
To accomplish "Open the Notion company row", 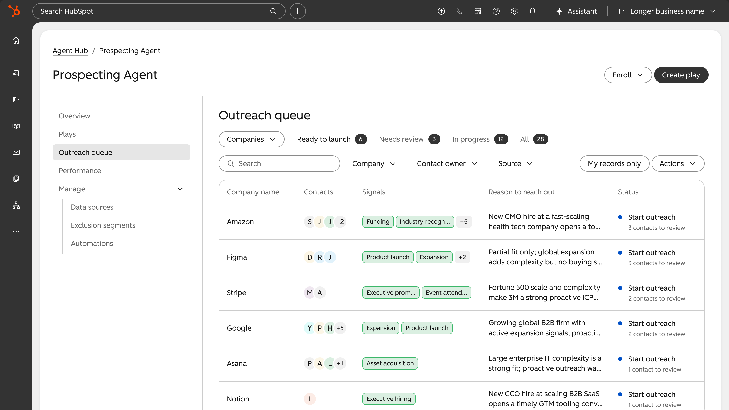I will point(461,396).
